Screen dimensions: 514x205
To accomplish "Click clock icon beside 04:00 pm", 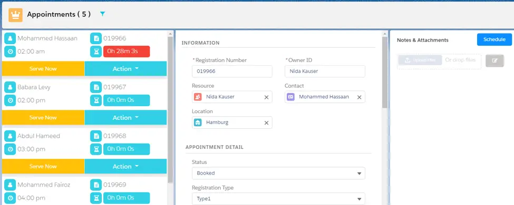I will (10, 198).
